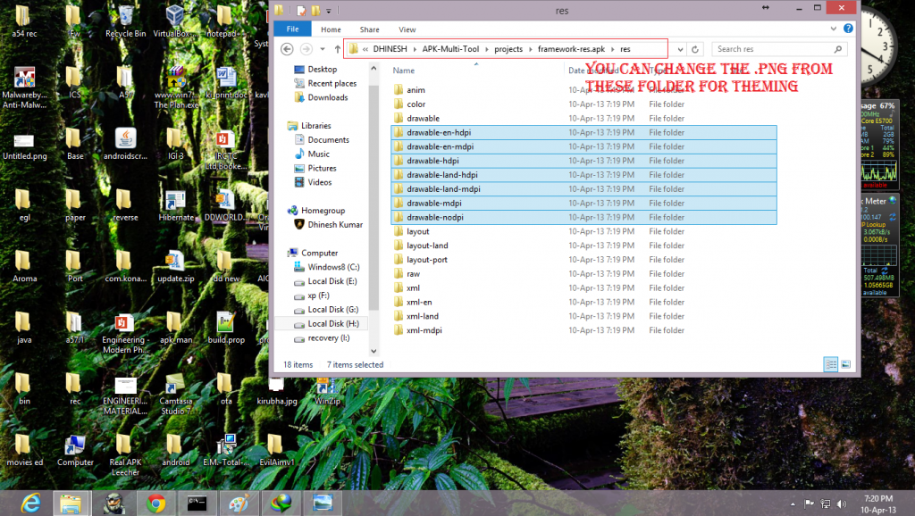This screenshot has height=516, width=915.
Task: Open the Home ribbon tab
Action: click(331, 29)
